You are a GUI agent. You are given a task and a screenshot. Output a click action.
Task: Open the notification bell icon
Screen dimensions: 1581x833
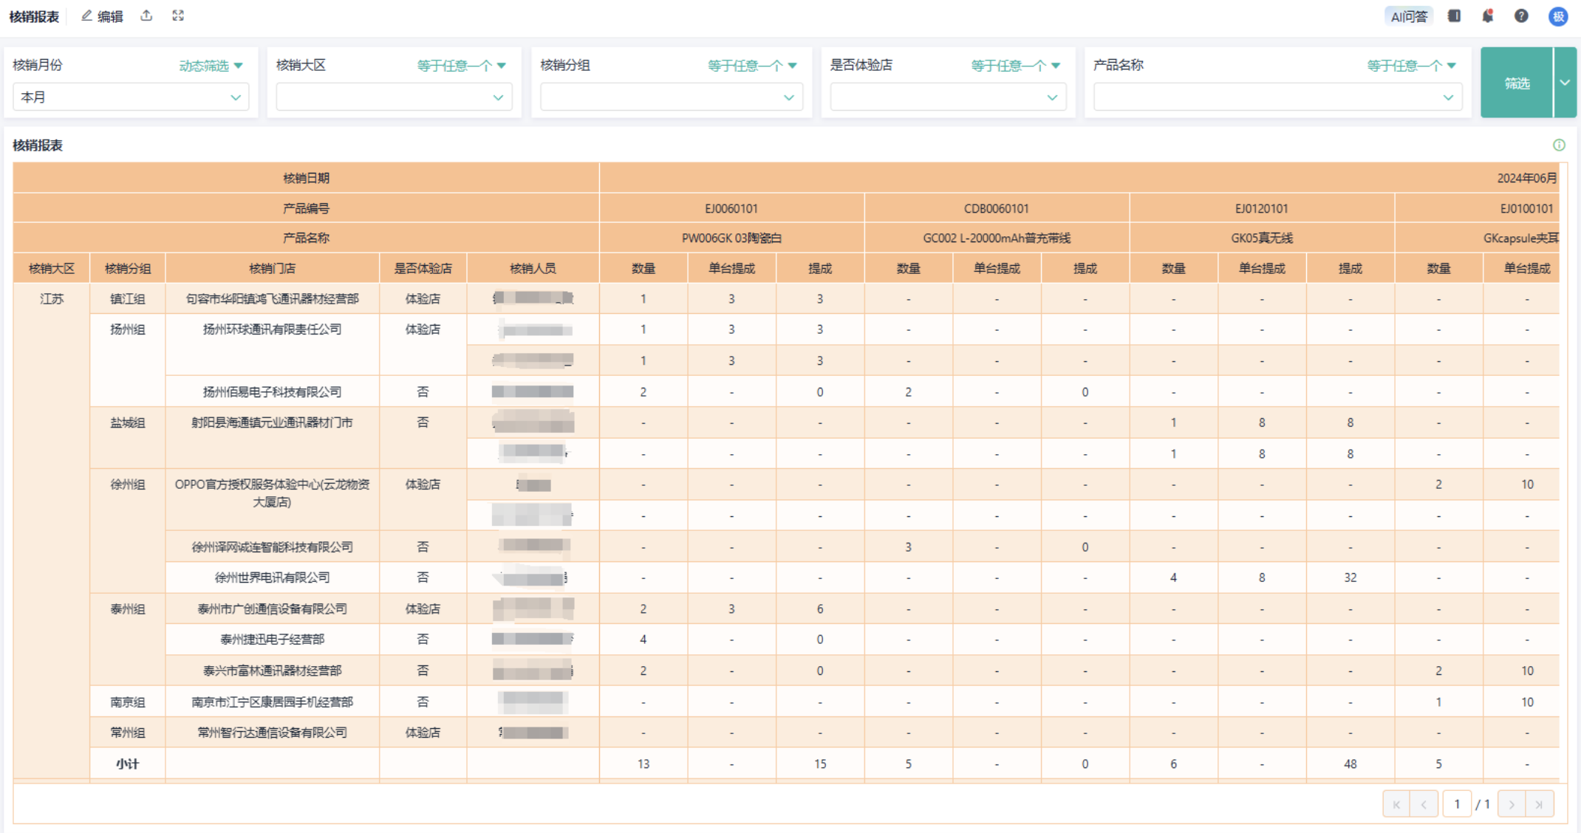tap(1487, 16)
